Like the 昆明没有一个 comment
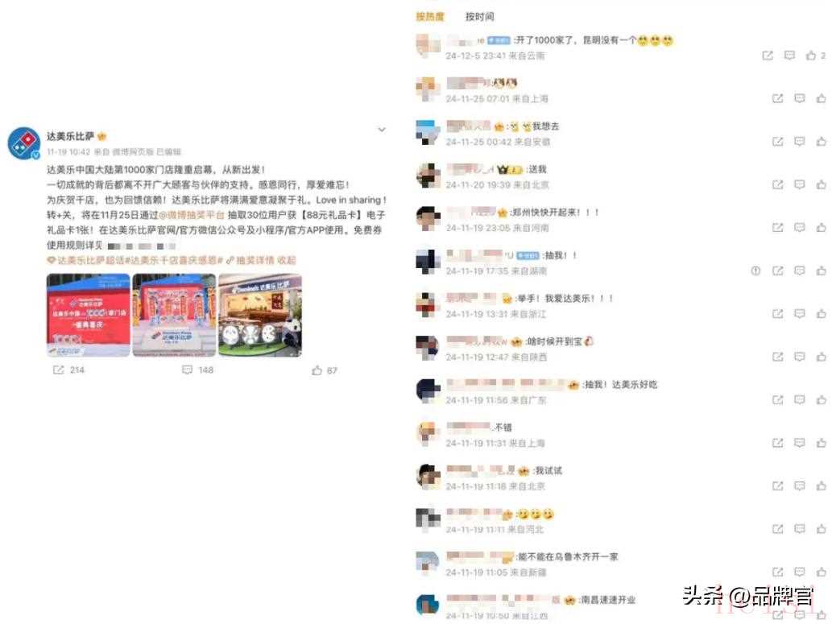 (811, 56)
